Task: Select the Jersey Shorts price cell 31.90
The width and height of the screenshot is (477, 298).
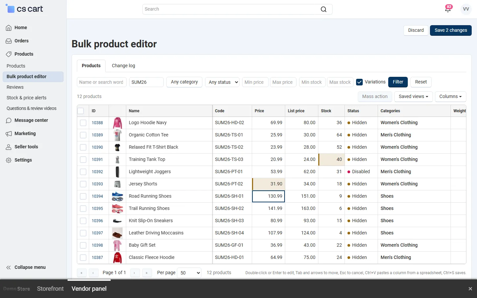Action: point(269,184)
